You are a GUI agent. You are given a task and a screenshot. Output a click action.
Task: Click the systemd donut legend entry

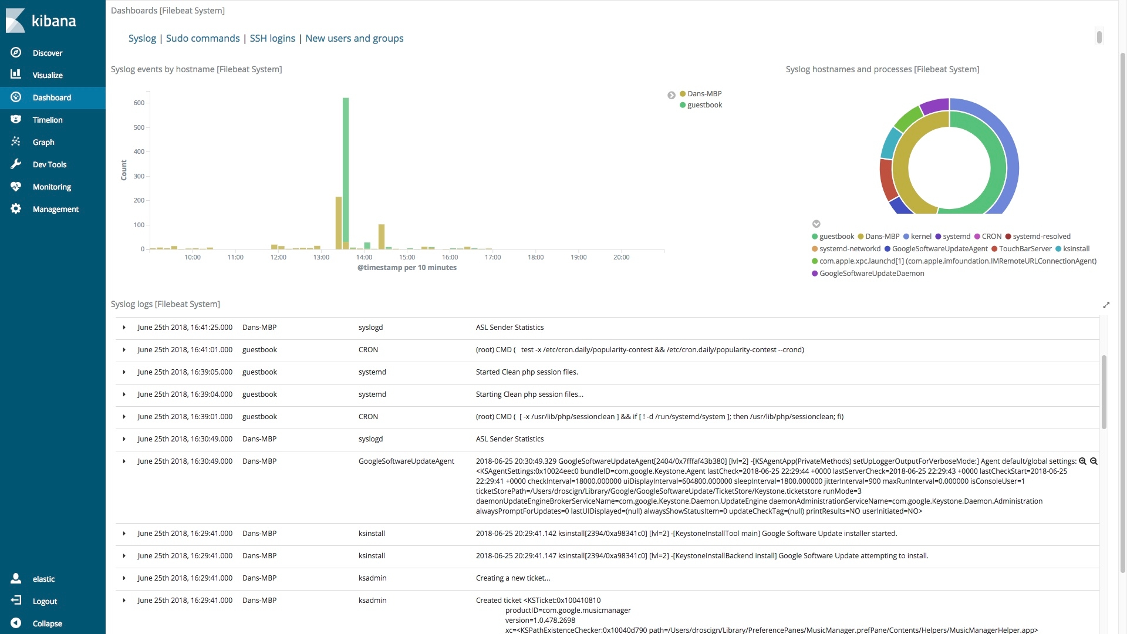coord(952,237)
